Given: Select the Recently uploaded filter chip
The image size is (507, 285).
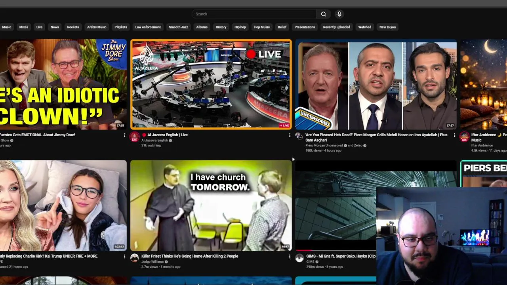Looking at the screenshot, I should pos(336,27).
